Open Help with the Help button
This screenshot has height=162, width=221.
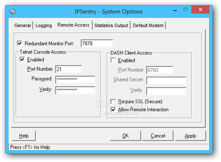coord(24,136)
